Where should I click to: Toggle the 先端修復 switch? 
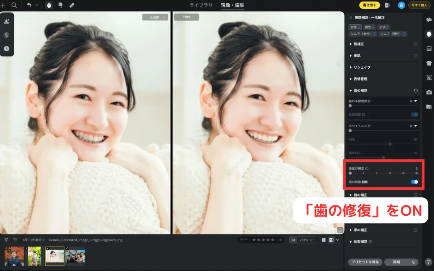pyautogui.click(x=414, y=115)
